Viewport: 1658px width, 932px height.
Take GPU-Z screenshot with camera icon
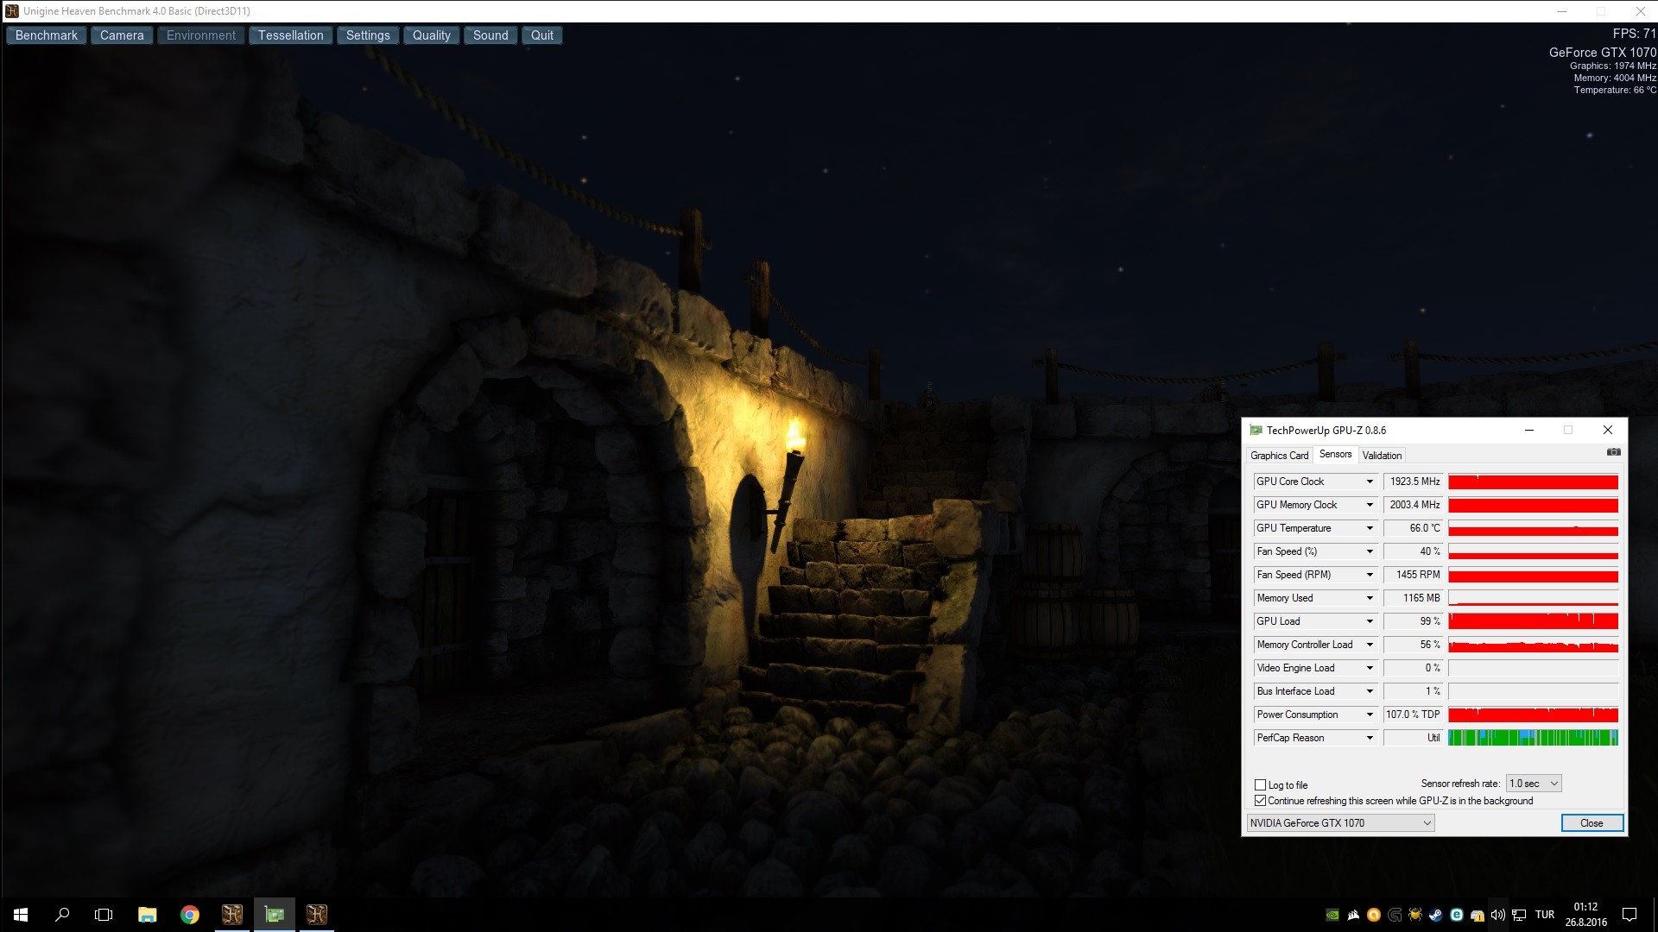(x=1613, y=452)
